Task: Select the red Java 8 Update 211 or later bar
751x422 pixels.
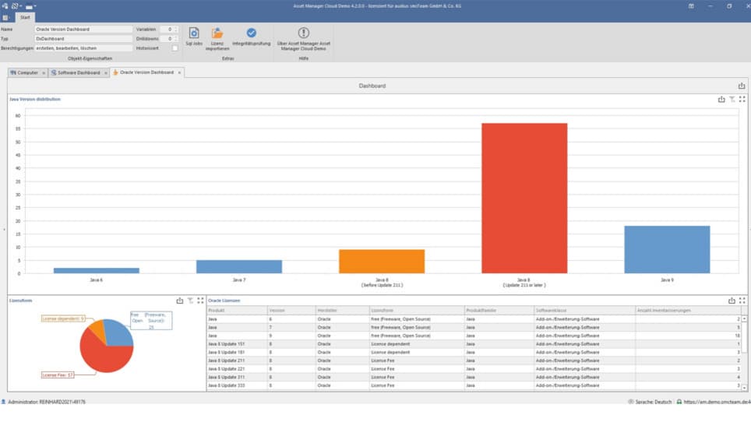Action: pos(524,199)
